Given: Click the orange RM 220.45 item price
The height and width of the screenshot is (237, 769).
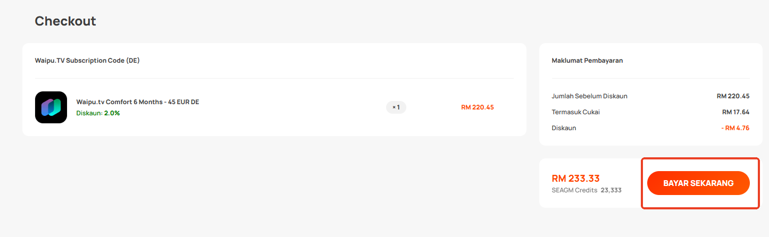Looking at the screenshot, I should tap(478, 107).
